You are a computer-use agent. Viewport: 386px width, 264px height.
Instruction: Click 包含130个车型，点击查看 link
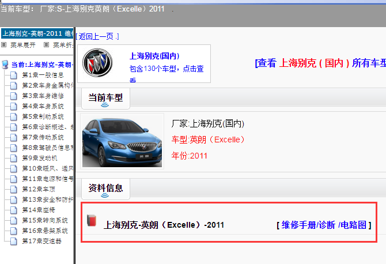pos(166,73)
